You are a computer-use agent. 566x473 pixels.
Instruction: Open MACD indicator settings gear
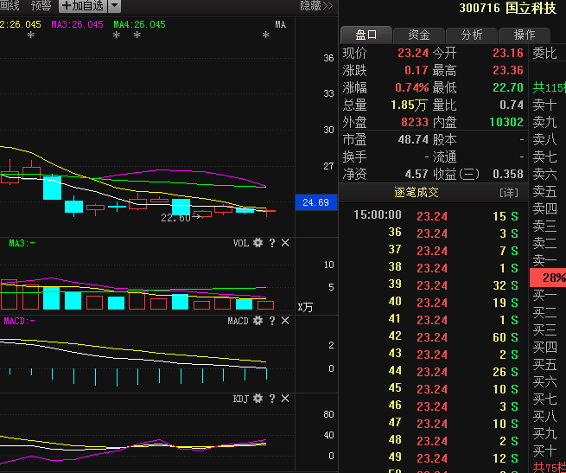point(258,321)
